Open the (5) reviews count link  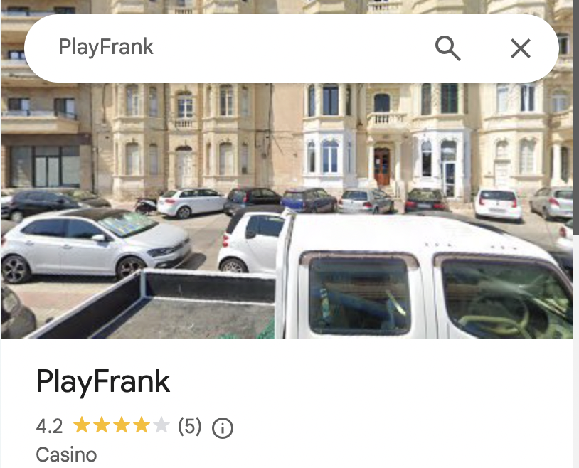tap(189, 426)
